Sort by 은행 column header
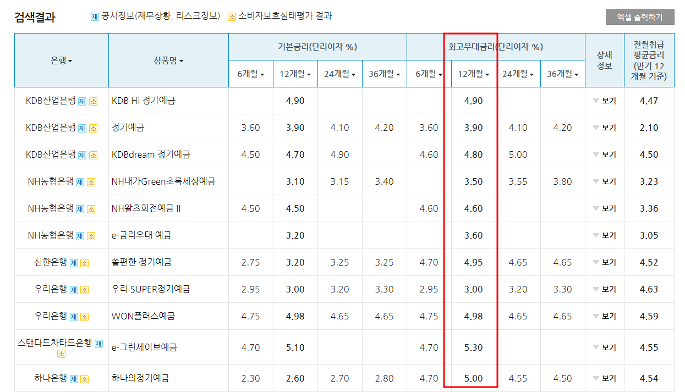Image resolution: width=685 pixels, height=392 pixels. pos(62,60)
